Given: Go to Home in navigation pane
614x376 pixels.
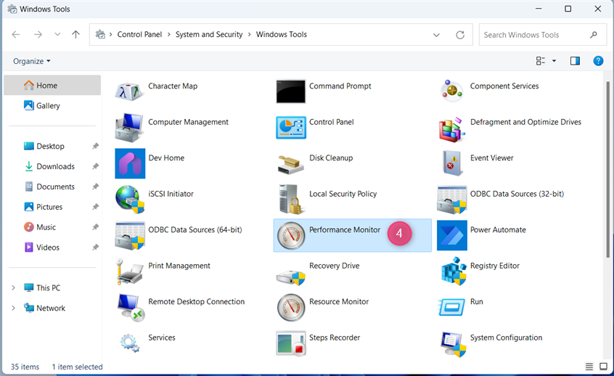Looking at the screenshot, I should [x=52, y=86].
